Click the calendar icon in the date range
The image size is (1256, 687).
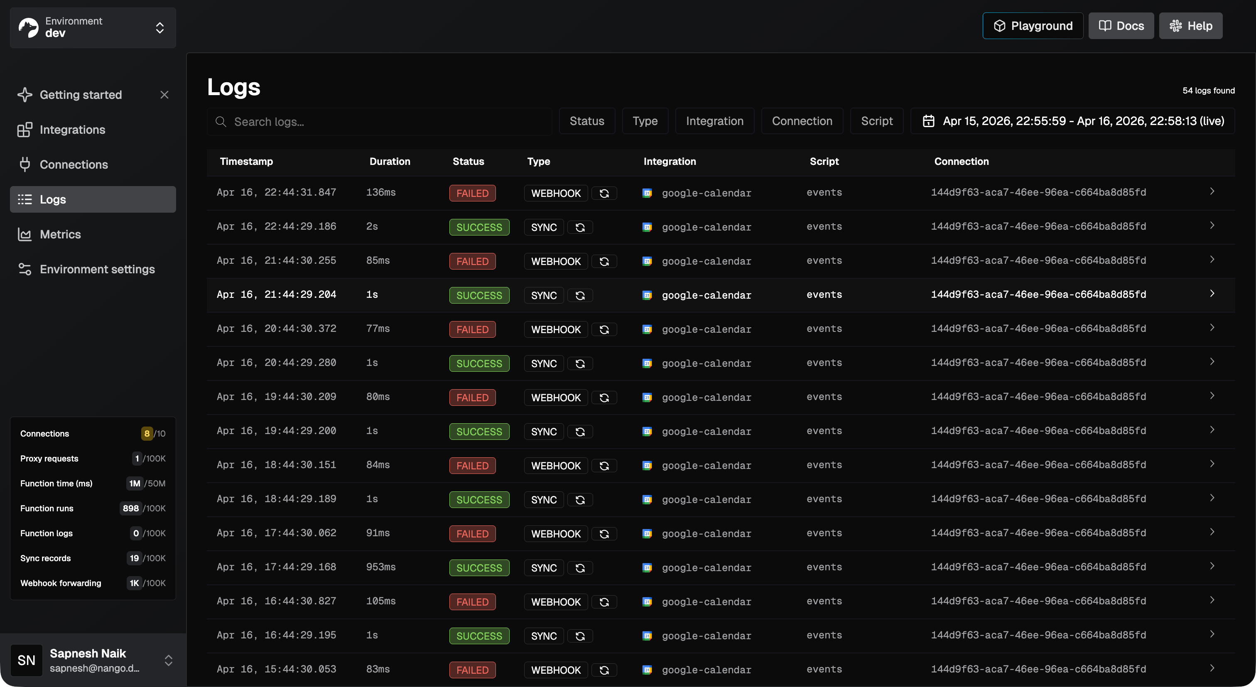click(x=928, y=121)
